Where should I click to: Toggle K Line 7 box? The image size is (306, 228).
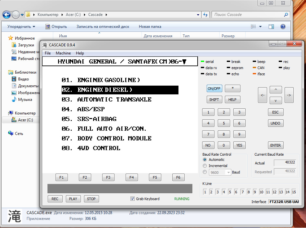(x=242, y=192)
